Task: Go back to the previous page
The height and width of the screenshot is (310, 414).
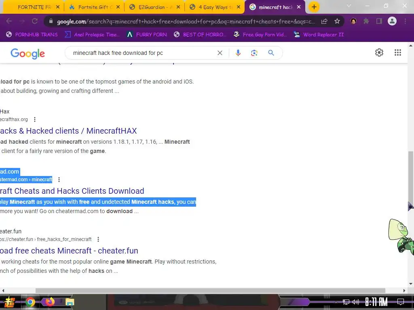Action: coord(9,21)
